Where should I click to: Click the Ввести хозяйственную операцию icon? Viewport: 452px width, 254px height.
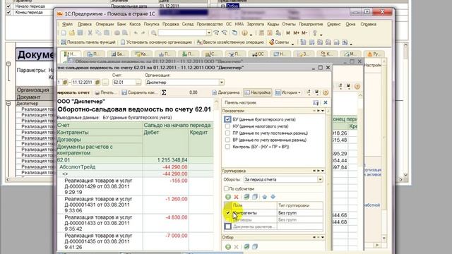tap(199, 42)
